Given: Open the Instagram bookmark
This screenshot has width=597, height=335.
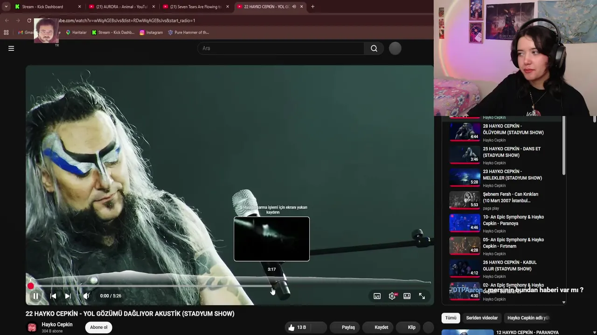Looking at the screenshot, I should tap(151, 33).
